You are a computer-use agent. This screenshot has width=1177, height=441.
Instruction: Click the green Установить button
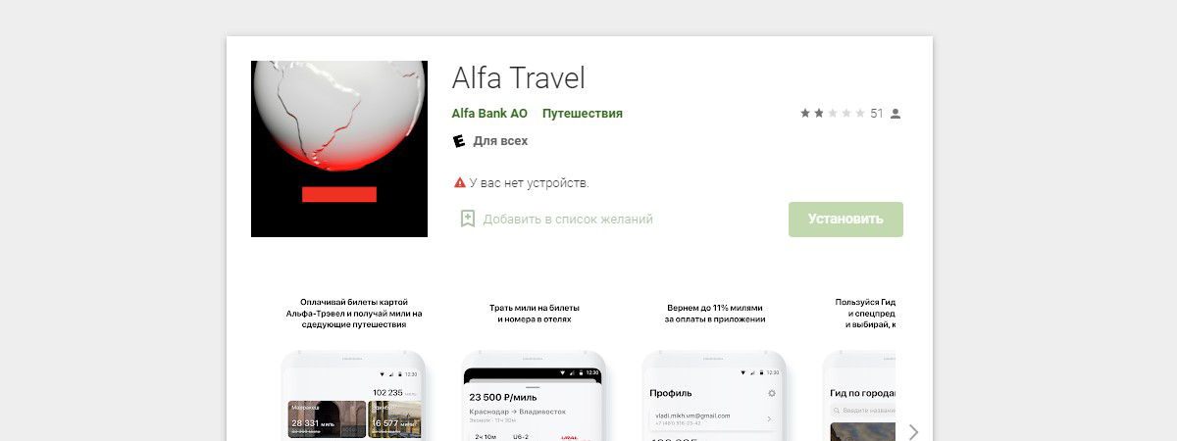point(845,220)
